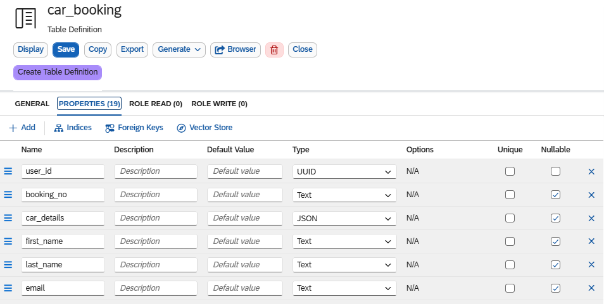
Task: Open the type dropdown for first_name
Action: point(344,241)
